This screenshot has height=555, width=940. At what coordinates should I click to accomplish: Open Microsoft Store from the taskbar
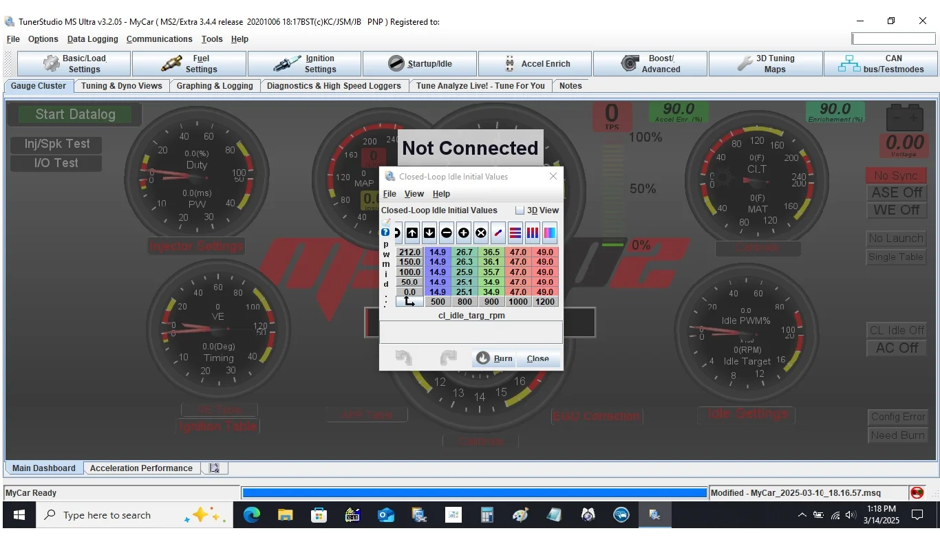pyautogui.click(x=319, y=515)
